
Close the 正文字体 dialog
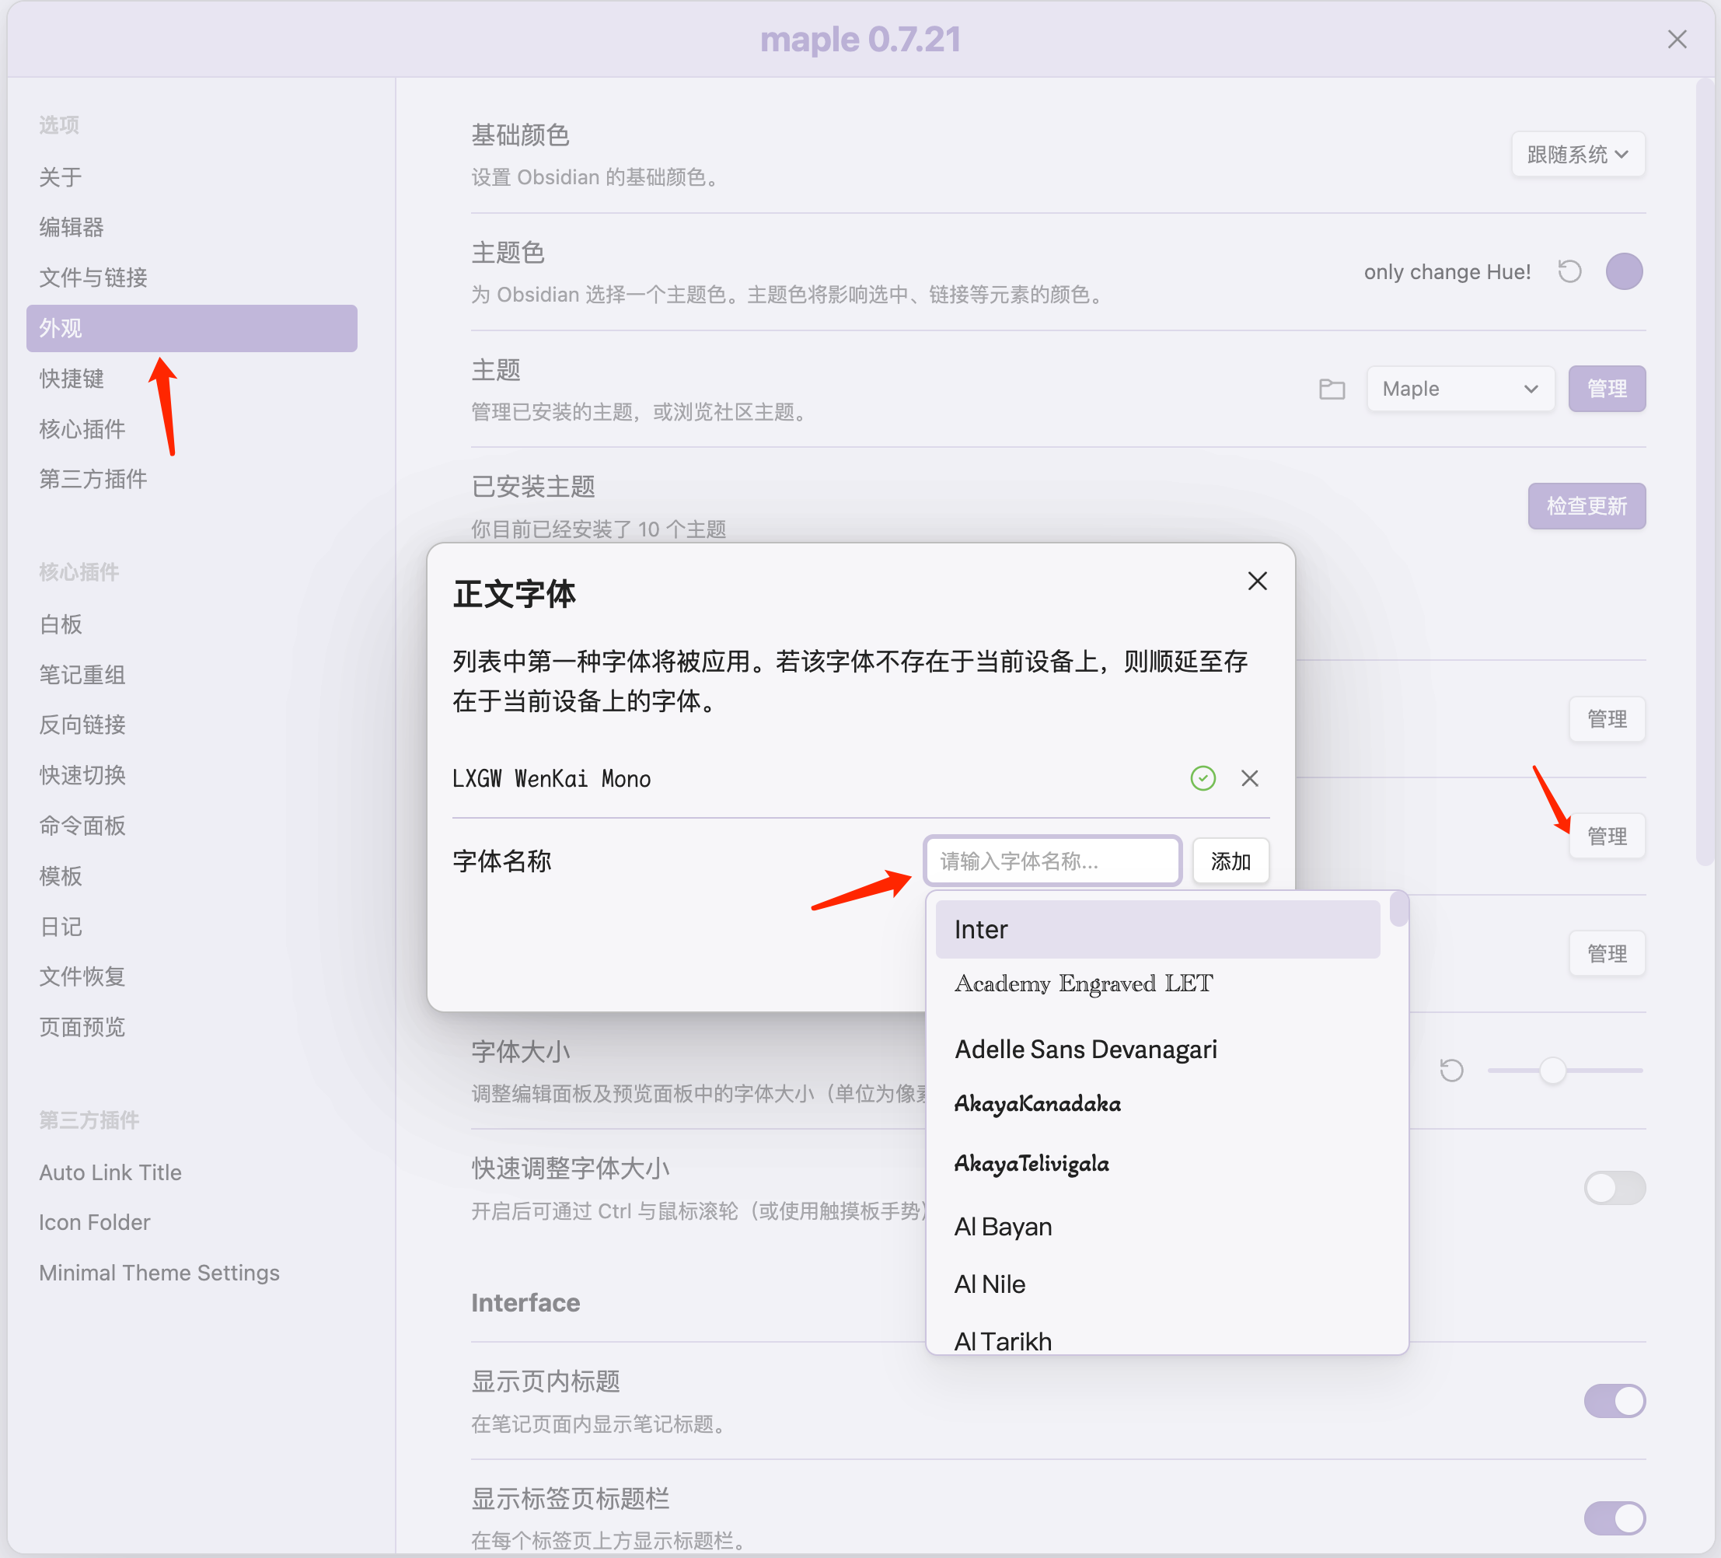(1257, 582)
